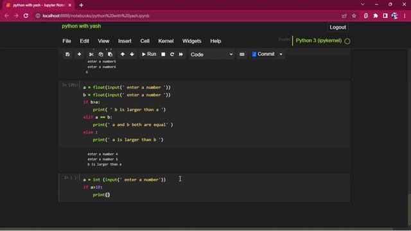The height and width of the screenshot is (231, 411).
Task: Open the File menu
Action: (67, 41)
